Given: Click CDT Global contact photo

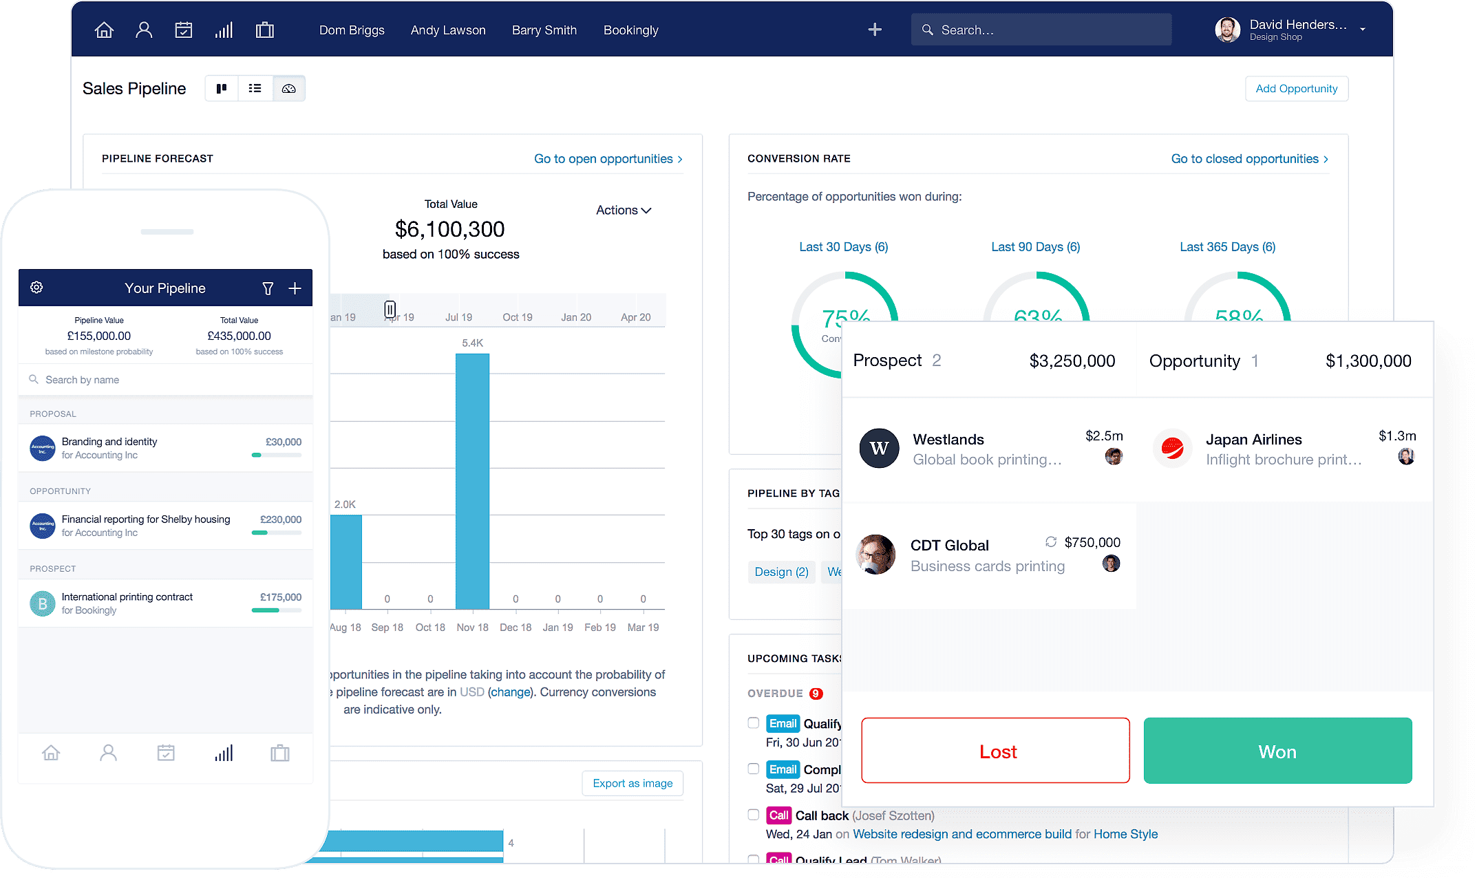Looking at the screenshot, I should [875, 555].
